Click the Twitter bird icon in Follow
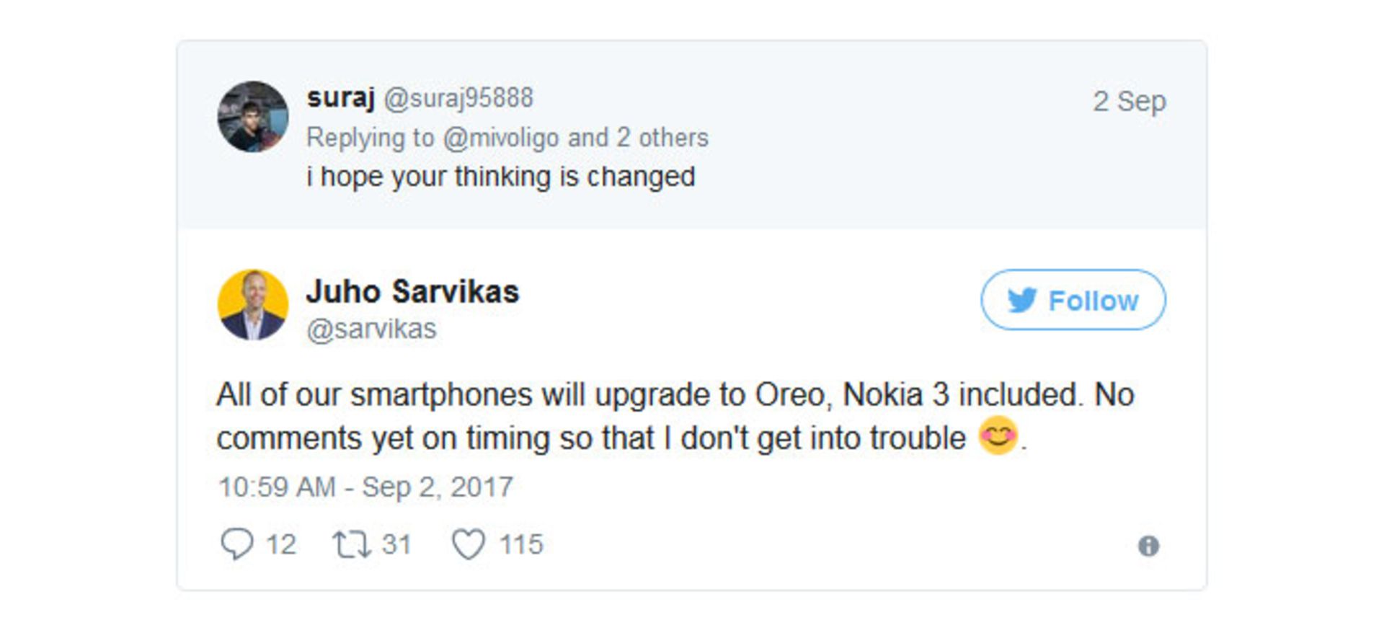 1022,301
